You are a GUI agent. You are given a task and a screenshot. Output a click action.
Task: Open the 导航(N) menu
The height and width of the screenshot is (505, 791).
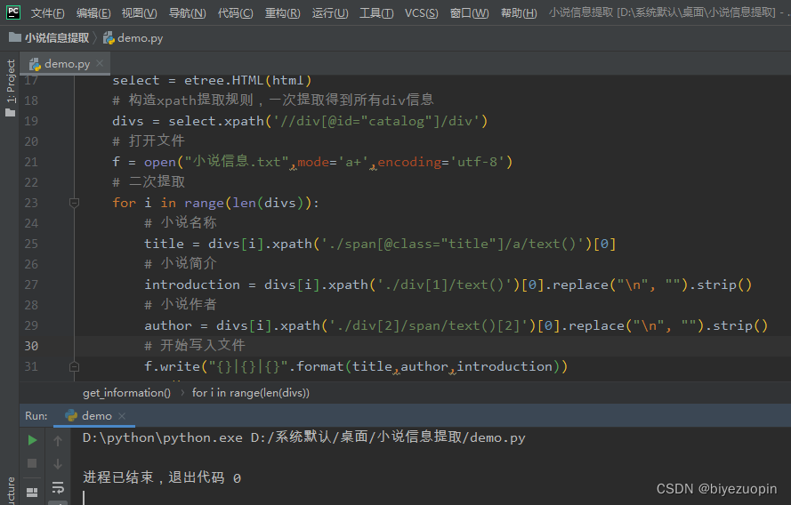pyautogui.click(x=187, y=13)
